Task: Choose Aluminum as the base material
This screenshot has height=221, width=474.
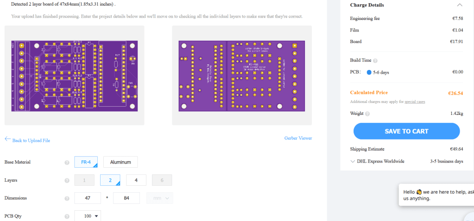Action: coord(120,162)
